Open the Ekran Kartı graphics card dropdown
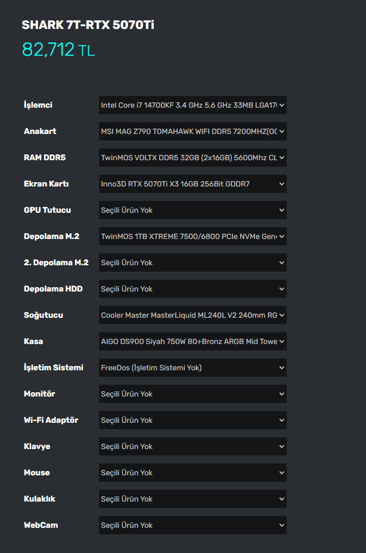This screenshot has width=366, height=553. 192,184
